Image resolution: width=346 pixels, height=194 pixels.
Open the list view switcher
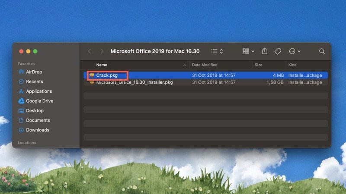tap(217, 51)
